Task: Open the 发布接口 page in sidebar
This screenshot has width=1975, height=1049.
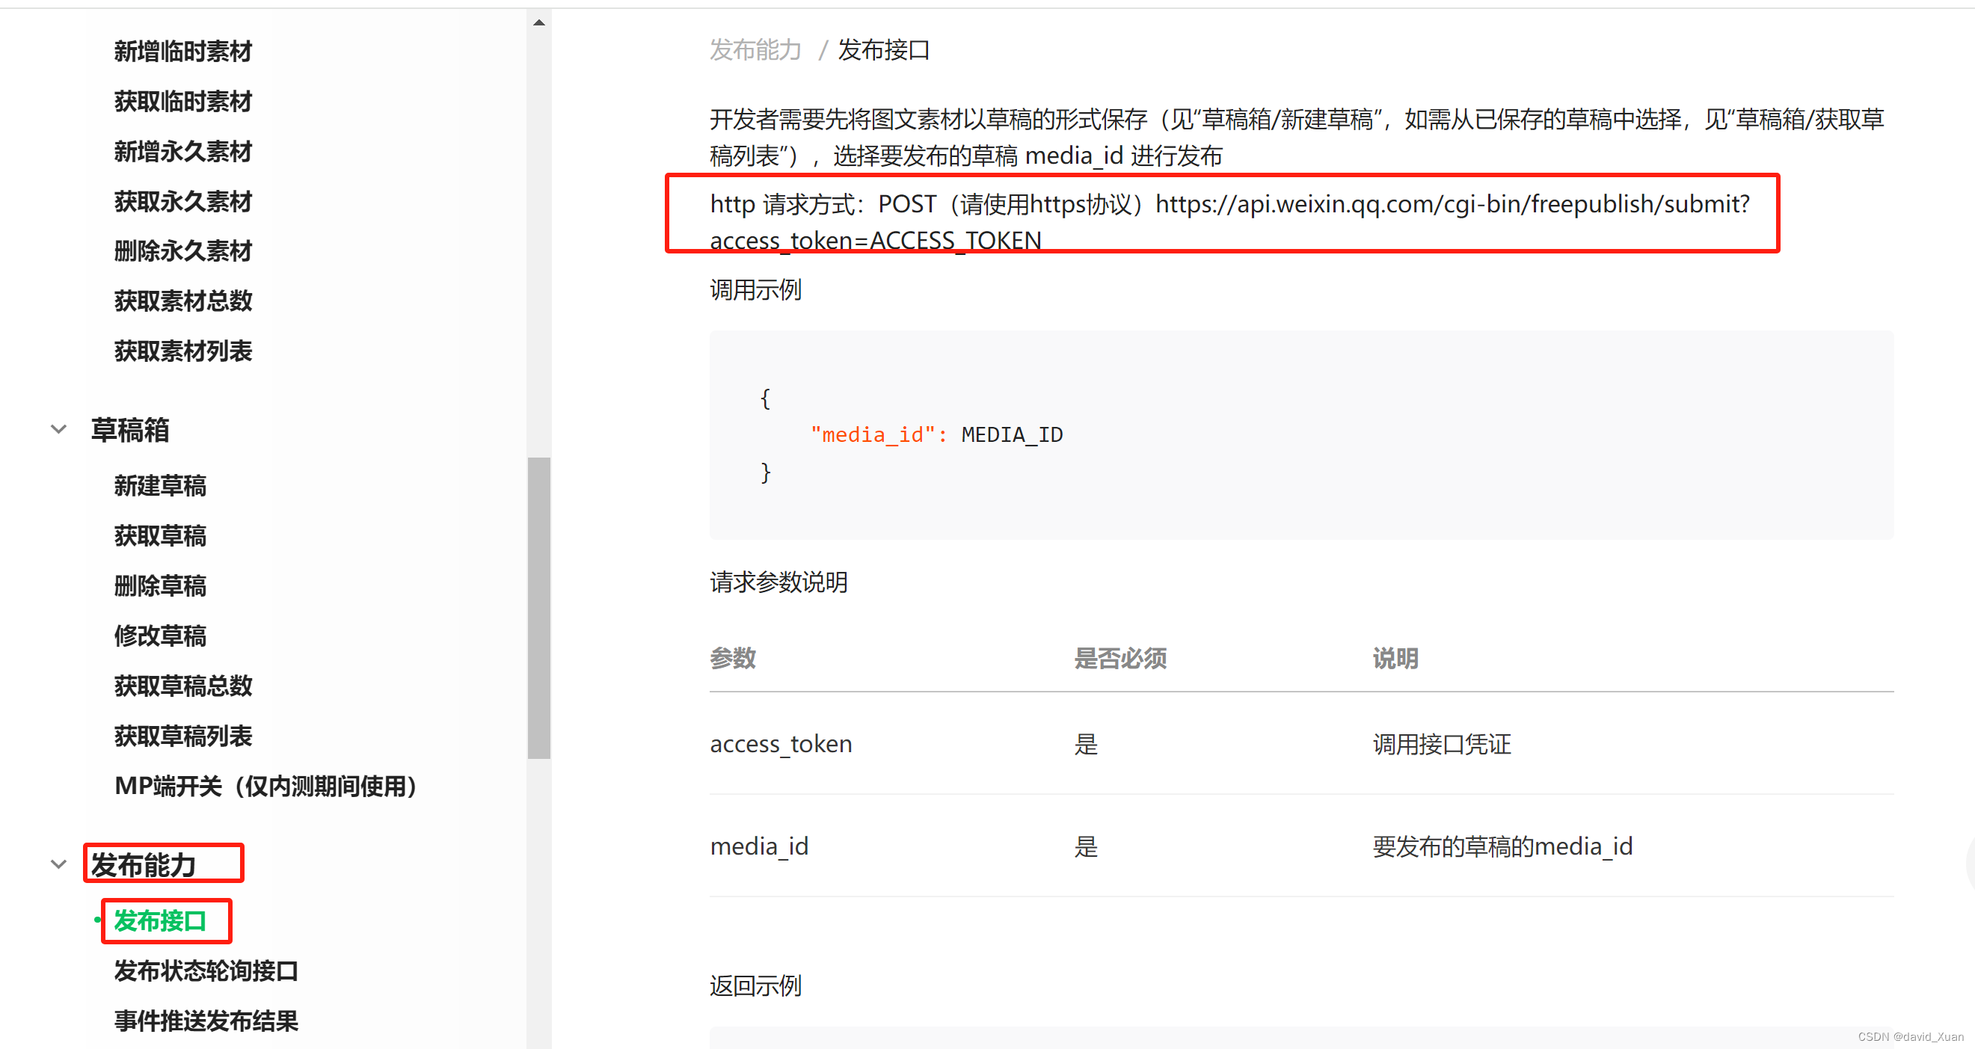Action: click(x=165, y=921)
